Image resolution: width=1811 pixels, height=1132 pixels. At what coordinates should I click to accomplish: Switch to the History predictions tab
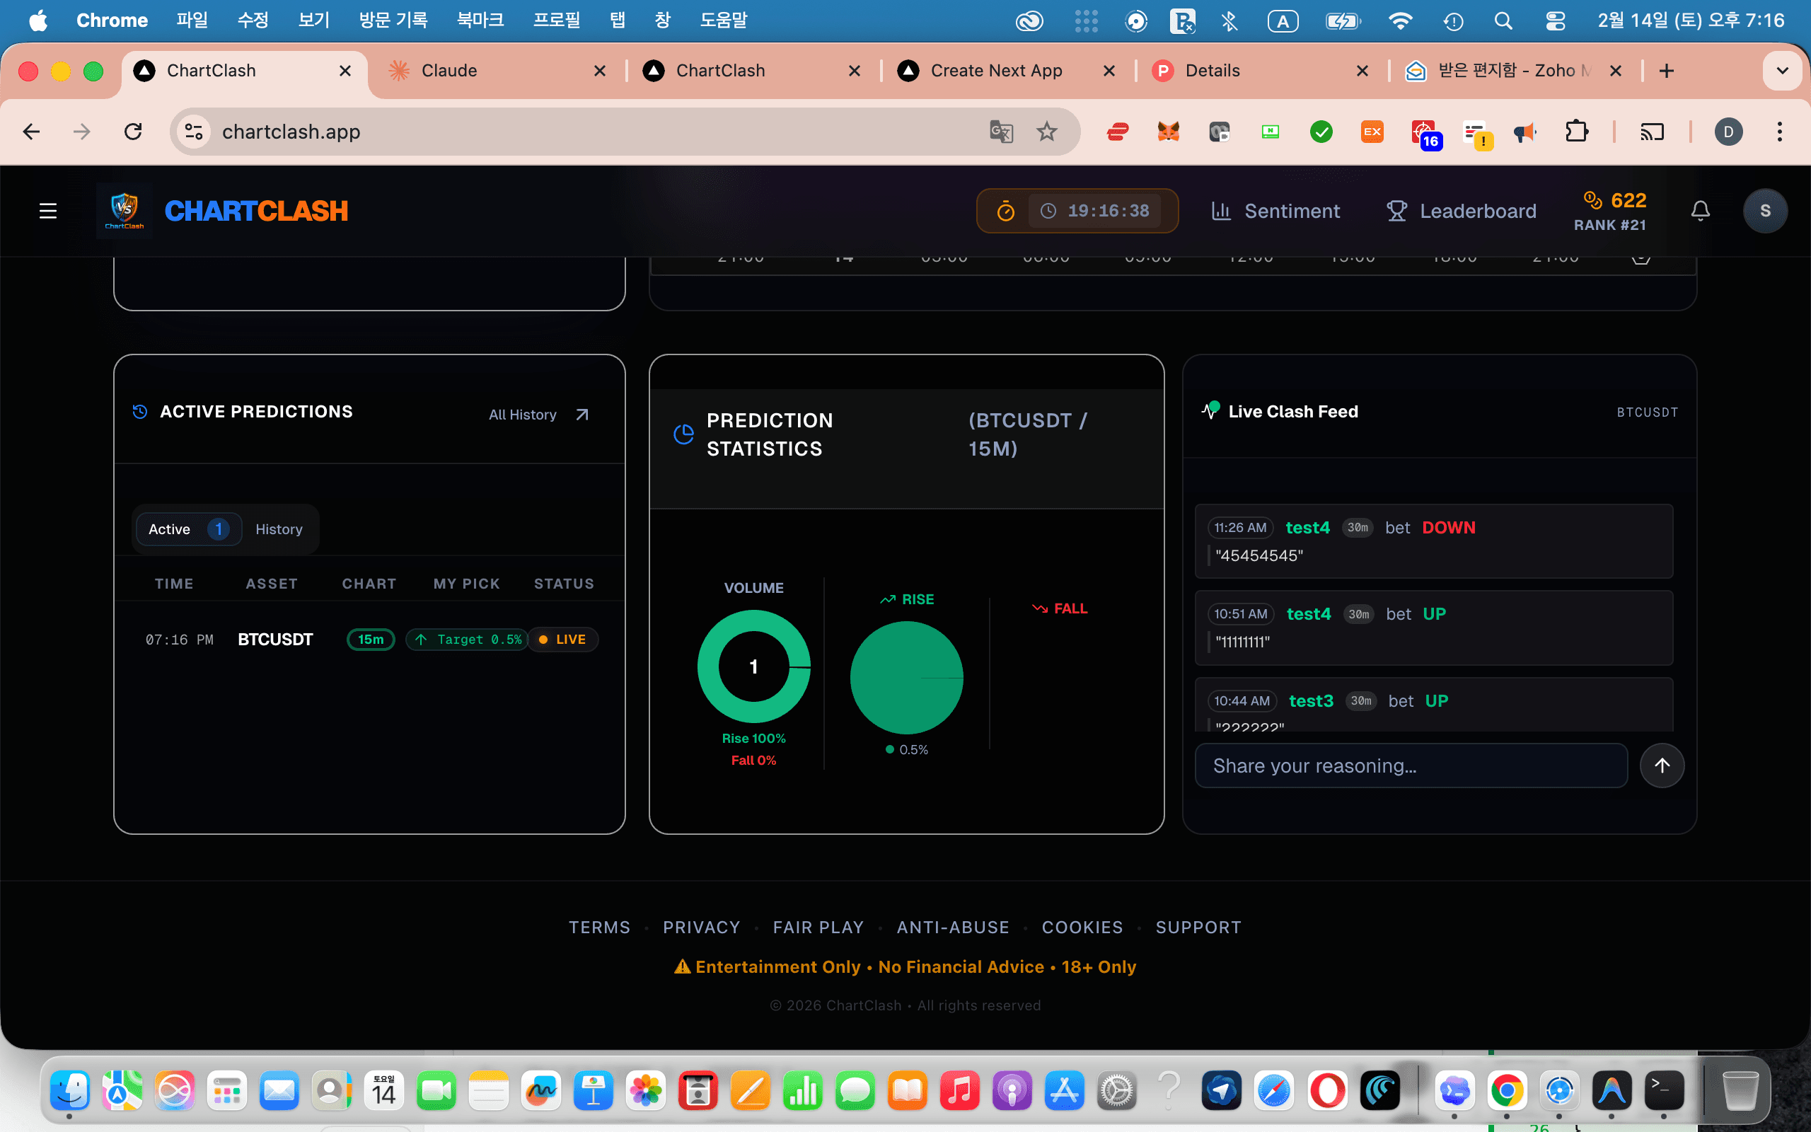point(279,529)
